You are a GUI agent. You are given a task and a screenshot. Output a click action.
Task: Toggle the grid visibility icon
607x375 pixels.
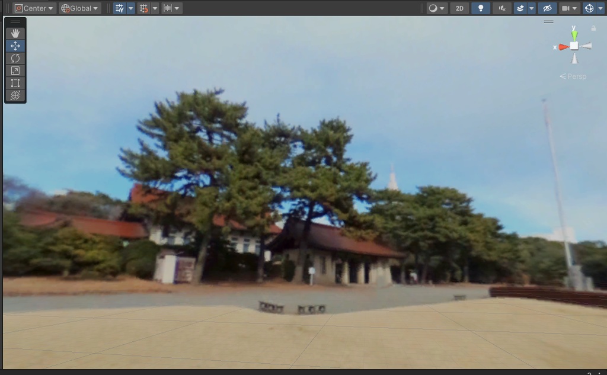pos(119,8)
